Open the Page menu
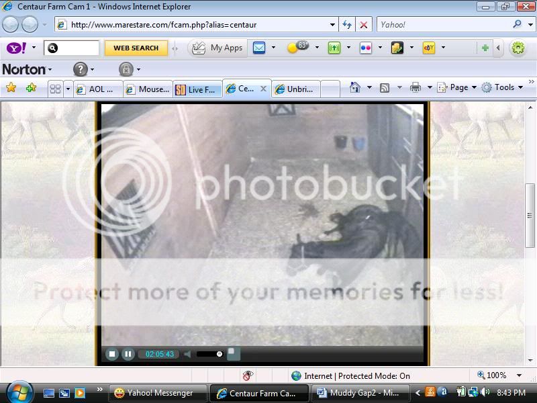This screenshot has width=537, height=403. tap(457, 88)
